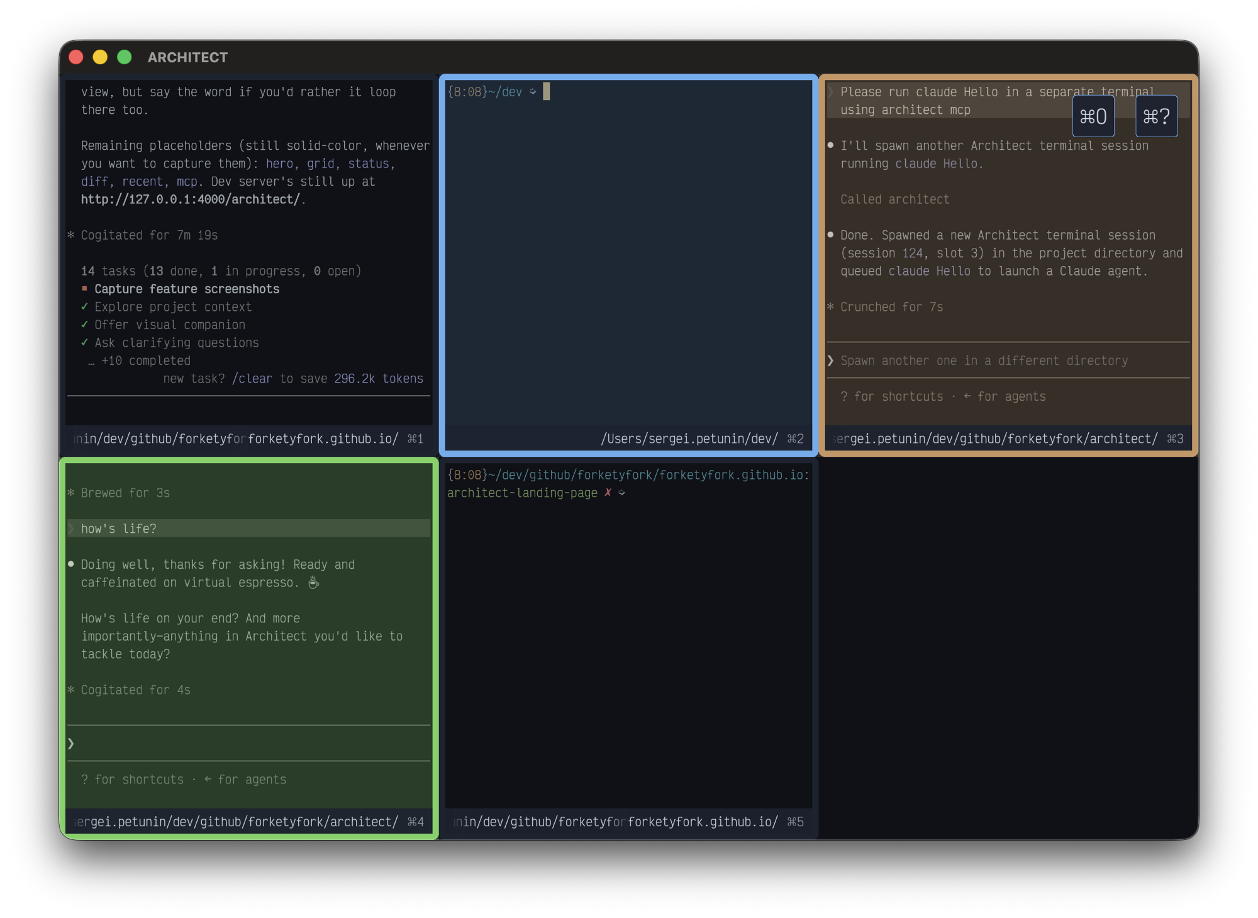The image size is (1258, 918).
Task: Click the '14 tasks' summary line
Action: tap(221, 271)
